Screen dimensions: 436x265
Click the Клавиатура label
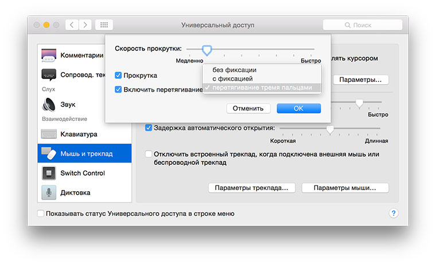click(x=79, y=135)
